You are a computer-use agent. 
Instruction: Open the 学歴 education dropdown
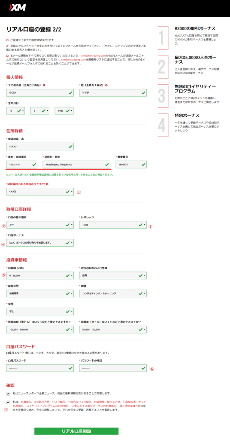tap(40, 312)
